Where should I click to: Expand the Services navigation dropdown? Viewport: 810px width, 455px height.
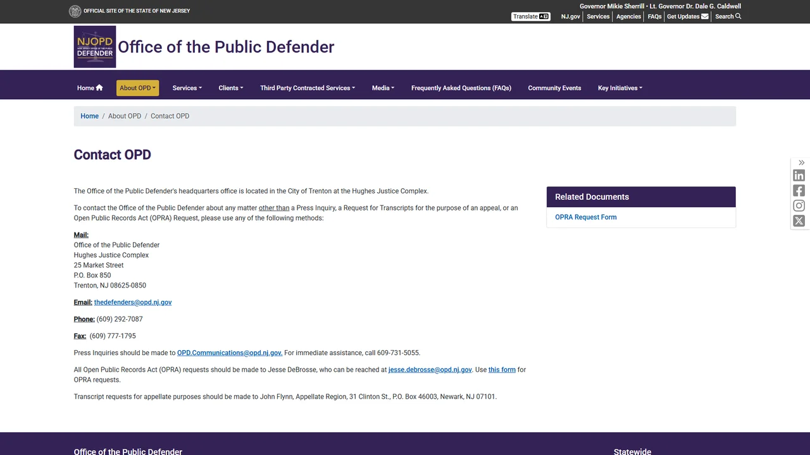click(187, 88)
